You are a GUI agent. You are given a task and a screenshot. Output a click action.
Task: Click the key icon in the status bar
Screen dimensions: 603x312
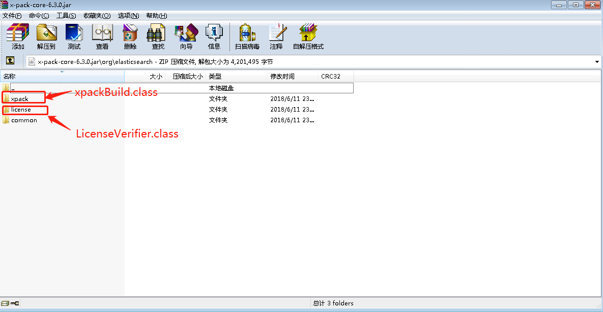(x=14, y=303)
